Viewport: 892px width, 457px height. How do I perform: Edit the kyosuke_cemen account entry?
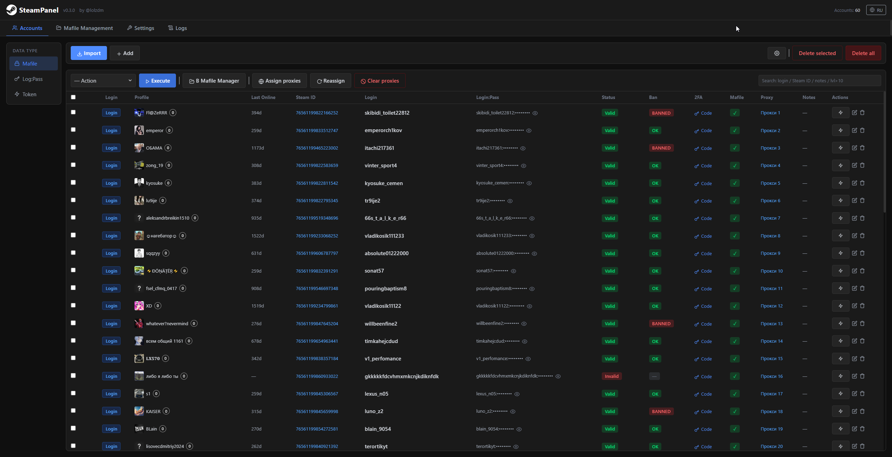854,183
